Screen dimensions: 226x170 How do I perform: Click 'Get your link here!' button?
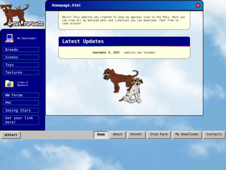[x=21, y=120]
